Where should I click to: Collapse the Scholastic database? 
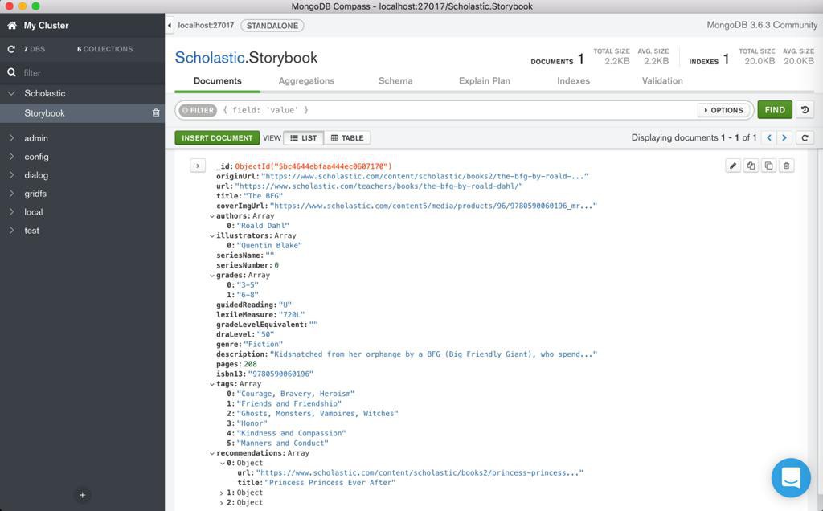tap(11, 93)
